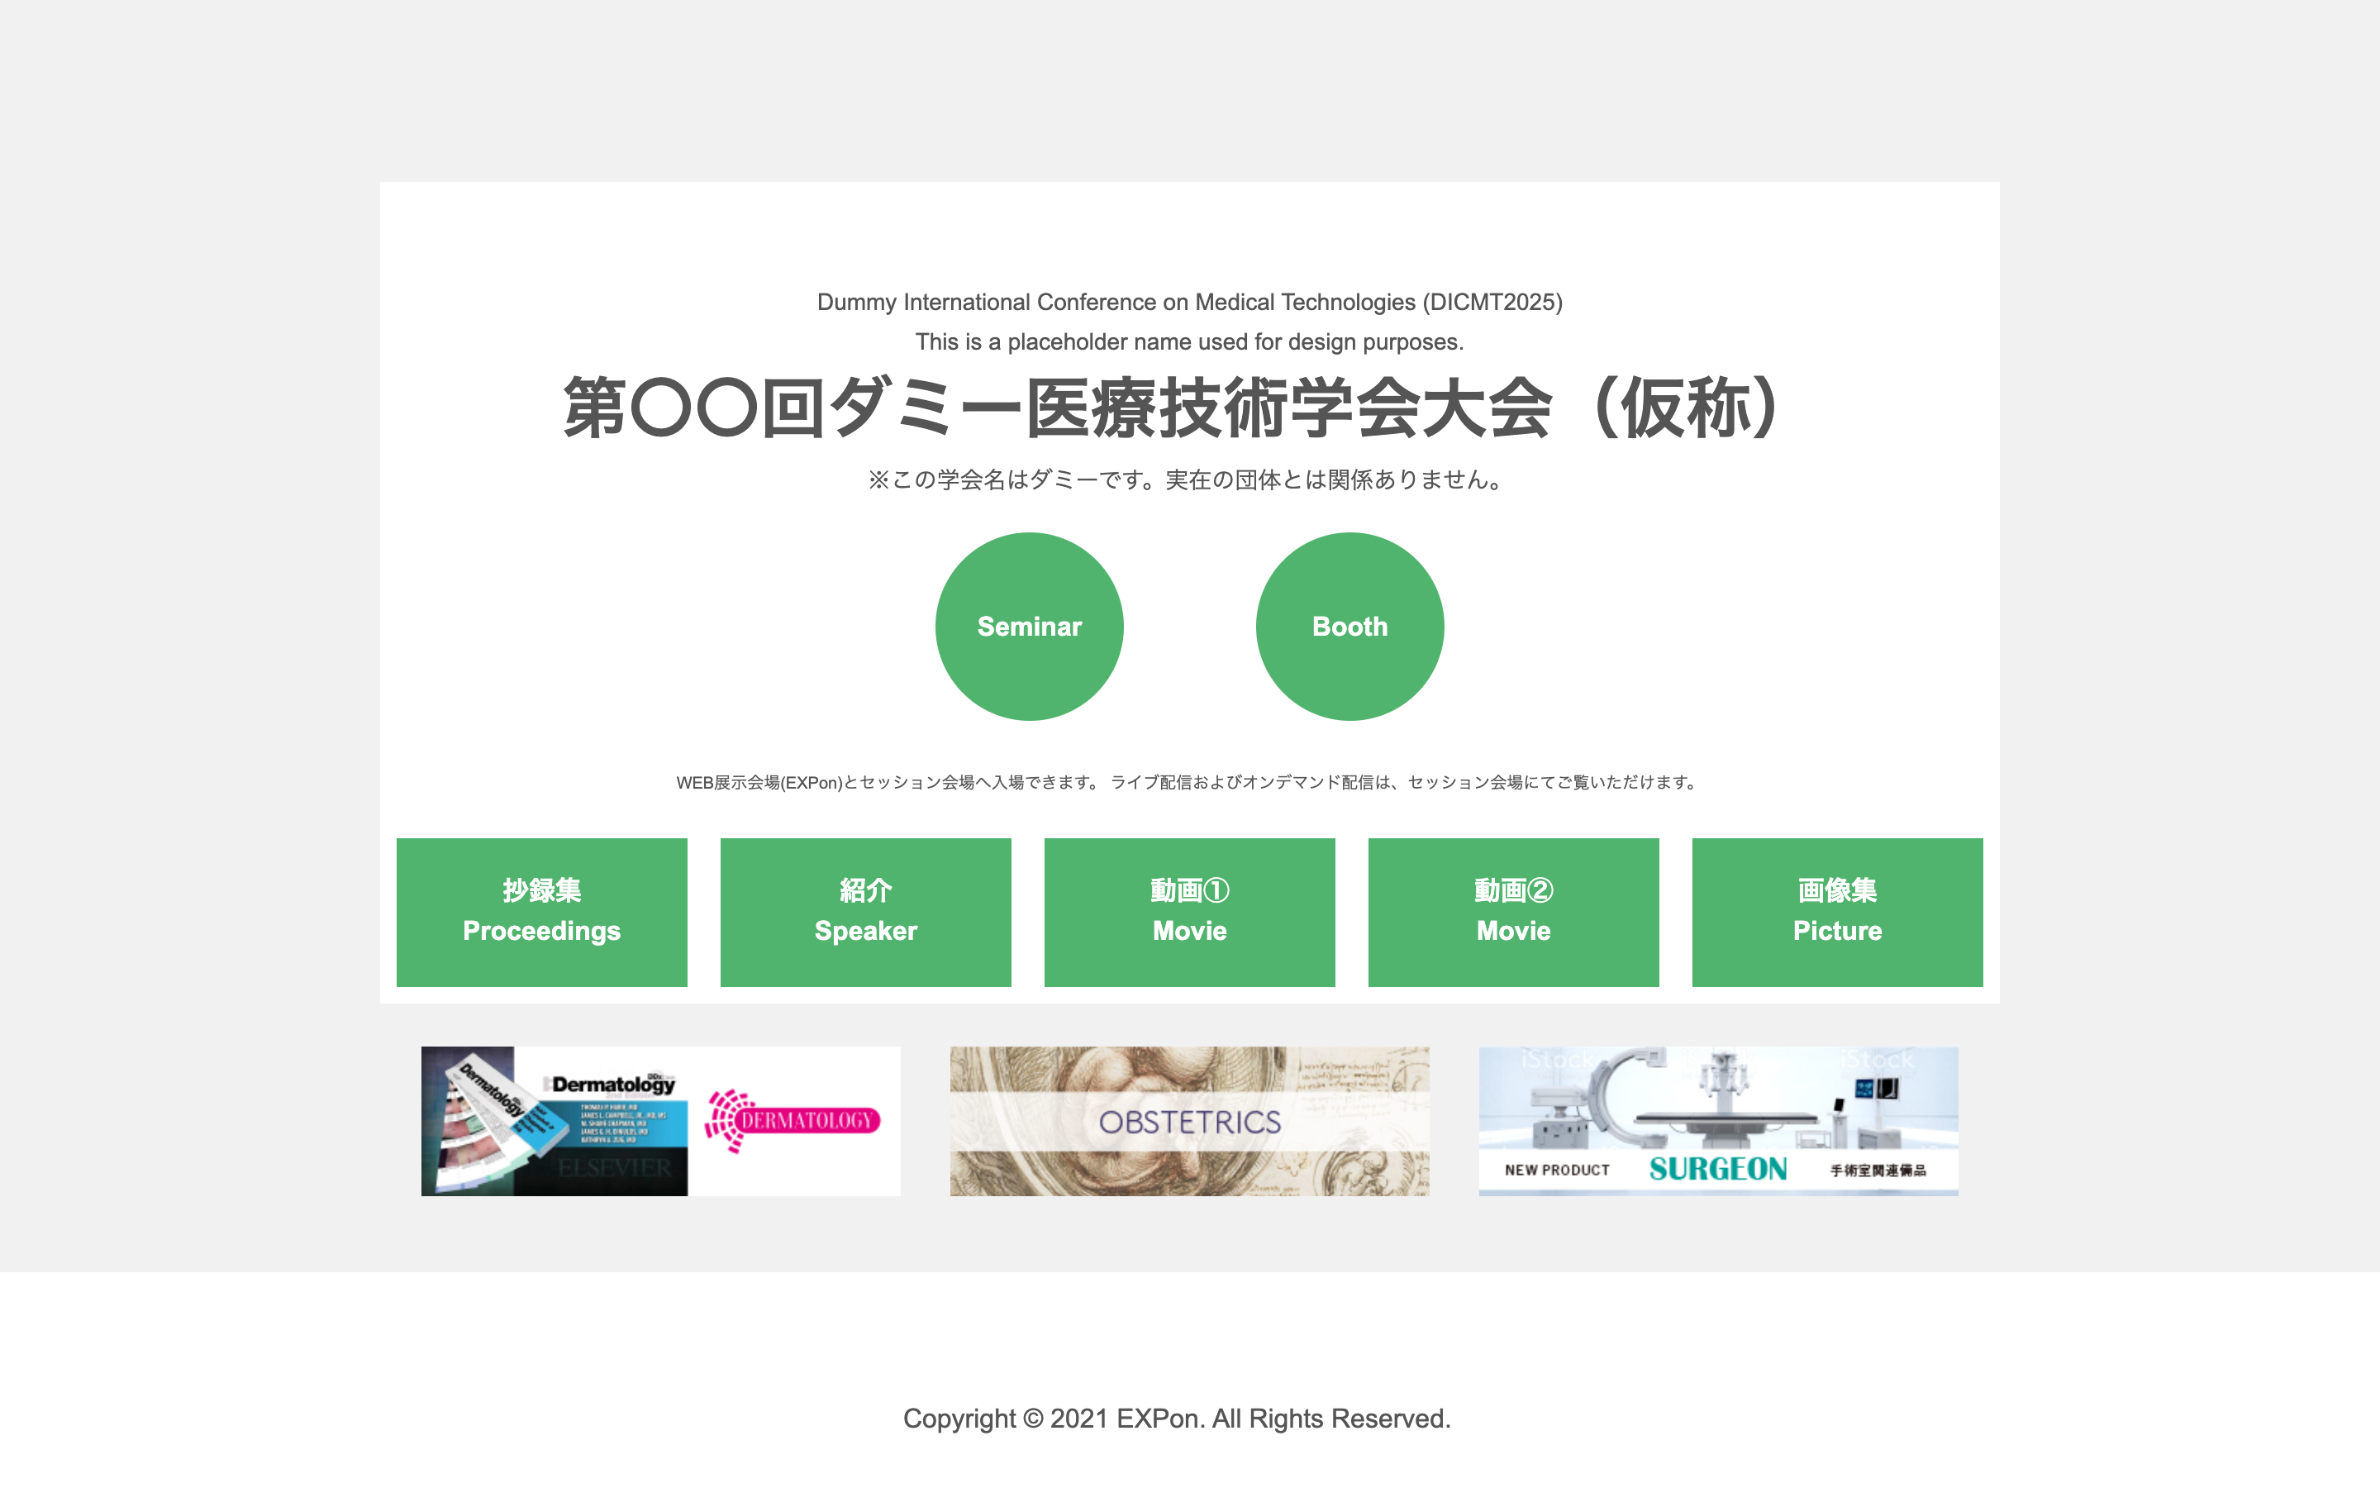Open the 動画① Movie section

[1189, 911]
